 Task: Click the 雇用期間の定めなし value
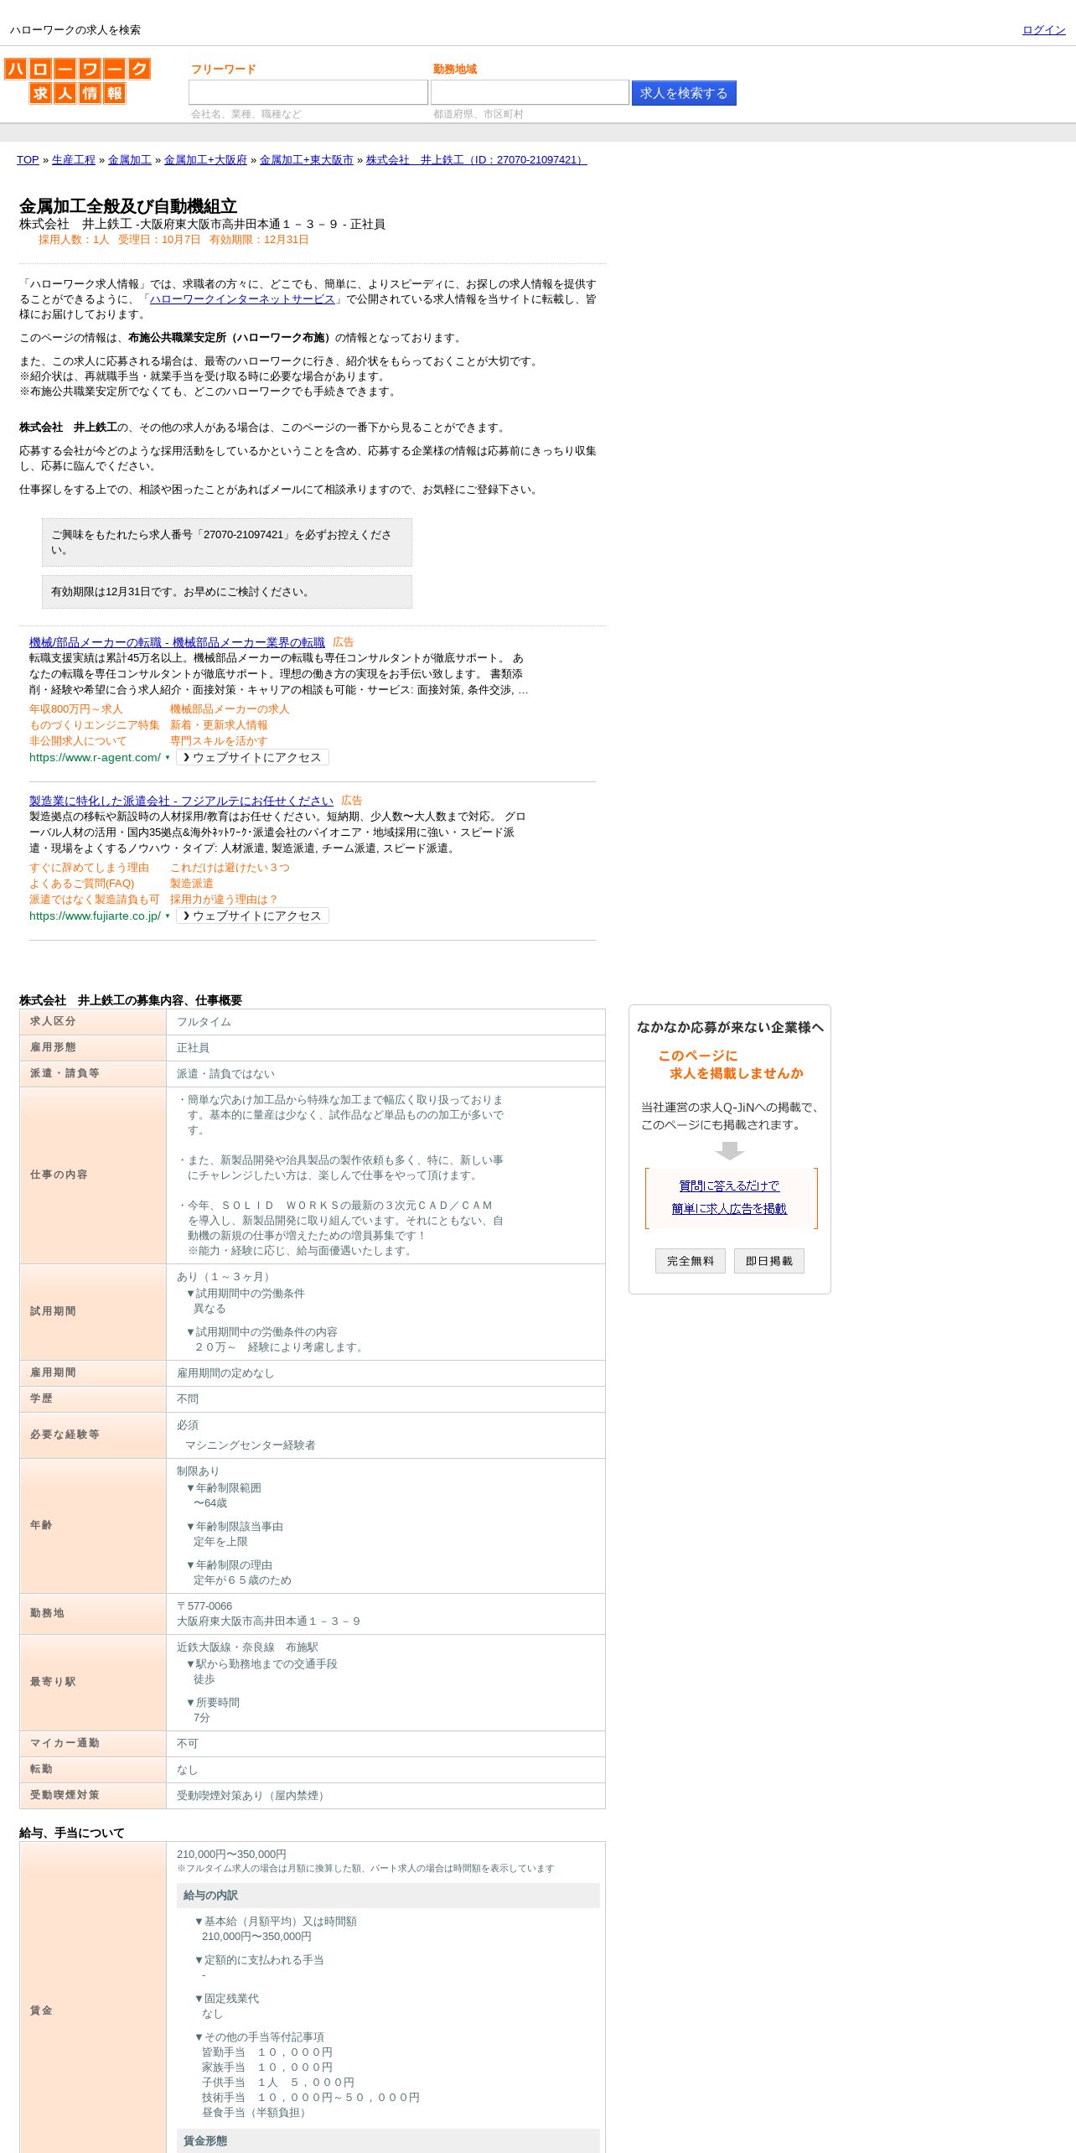(225, 1373)
